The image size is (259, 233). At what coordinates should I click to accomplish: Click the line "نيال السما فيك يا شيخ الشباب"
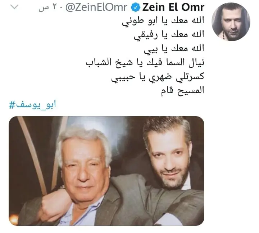pos(145,62)
